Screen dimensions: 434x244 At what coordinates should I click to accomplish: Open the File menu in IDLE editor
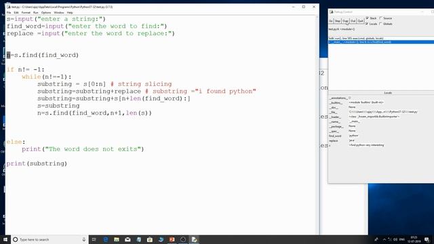[9, 13]
